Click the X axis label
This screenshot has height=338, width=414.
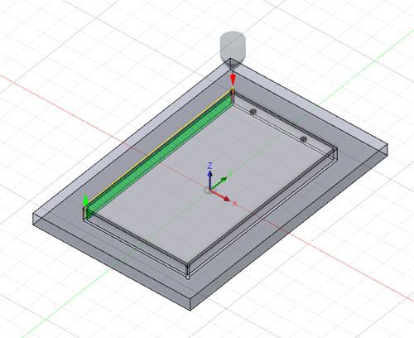point(234,204)
